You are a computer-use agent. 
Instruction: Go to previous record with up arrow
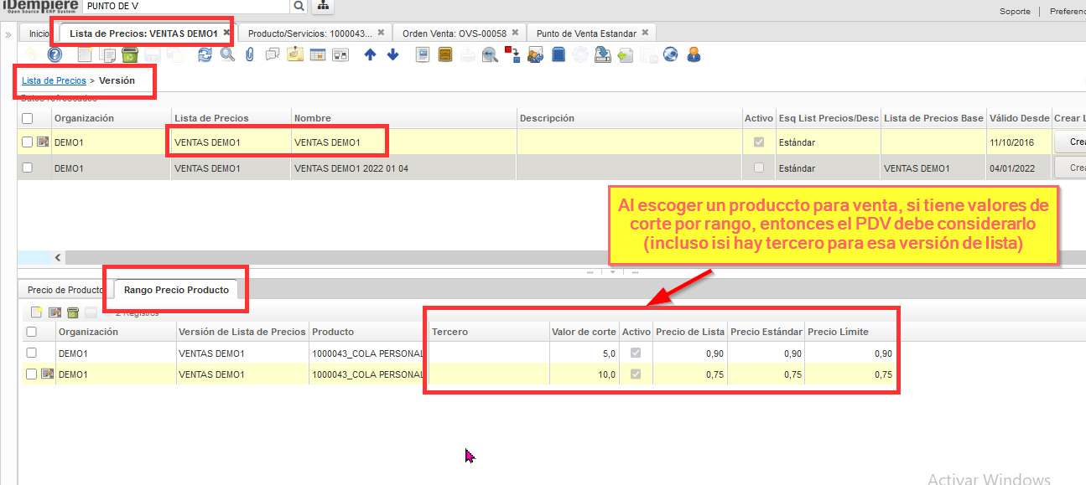point(371,55)
